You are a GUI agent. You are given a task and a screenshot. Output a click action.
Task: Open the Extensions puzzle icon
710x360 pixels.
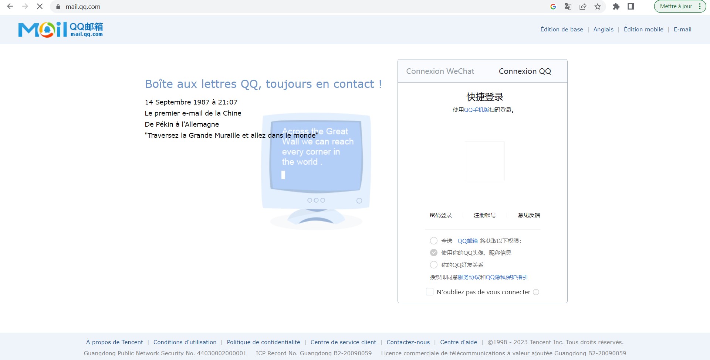click(x=616, y=6)
